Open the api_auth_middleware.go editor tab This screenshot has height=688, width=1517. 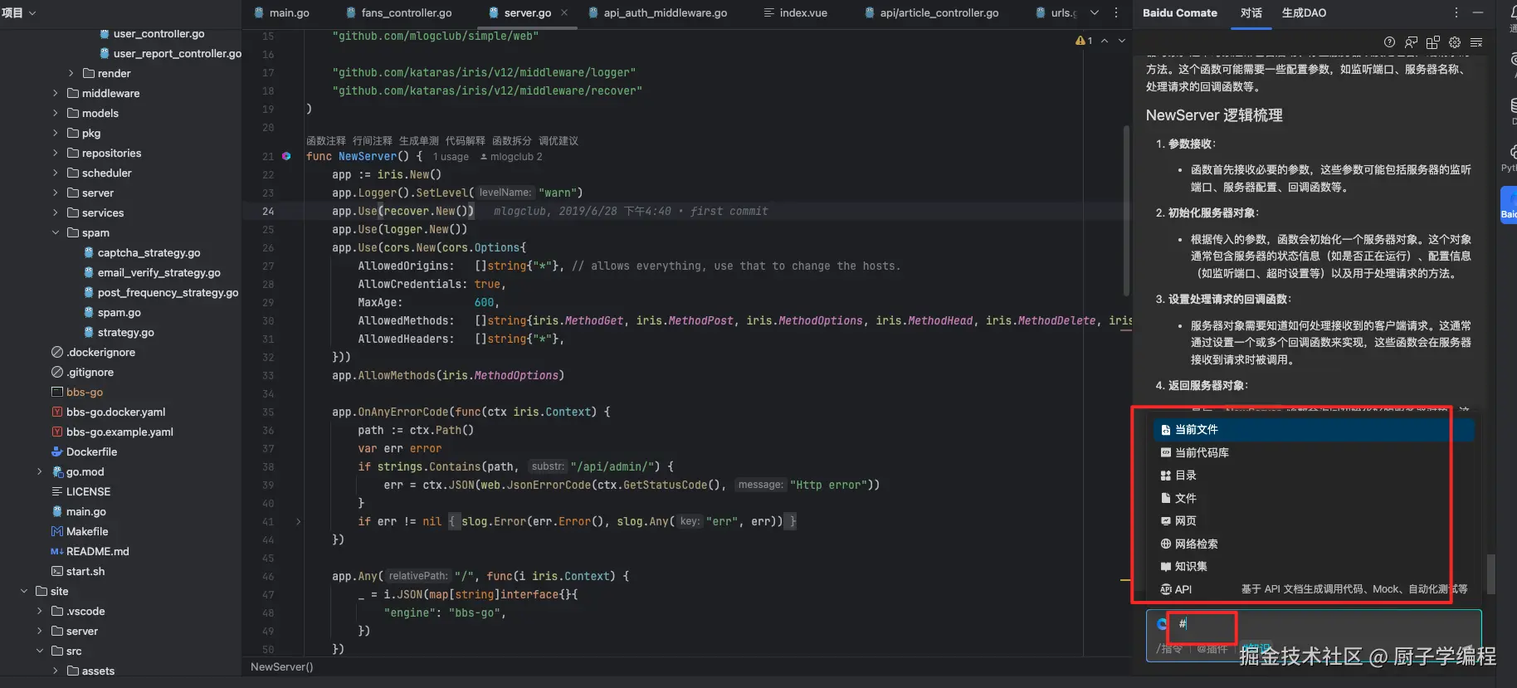click(664, 12)
